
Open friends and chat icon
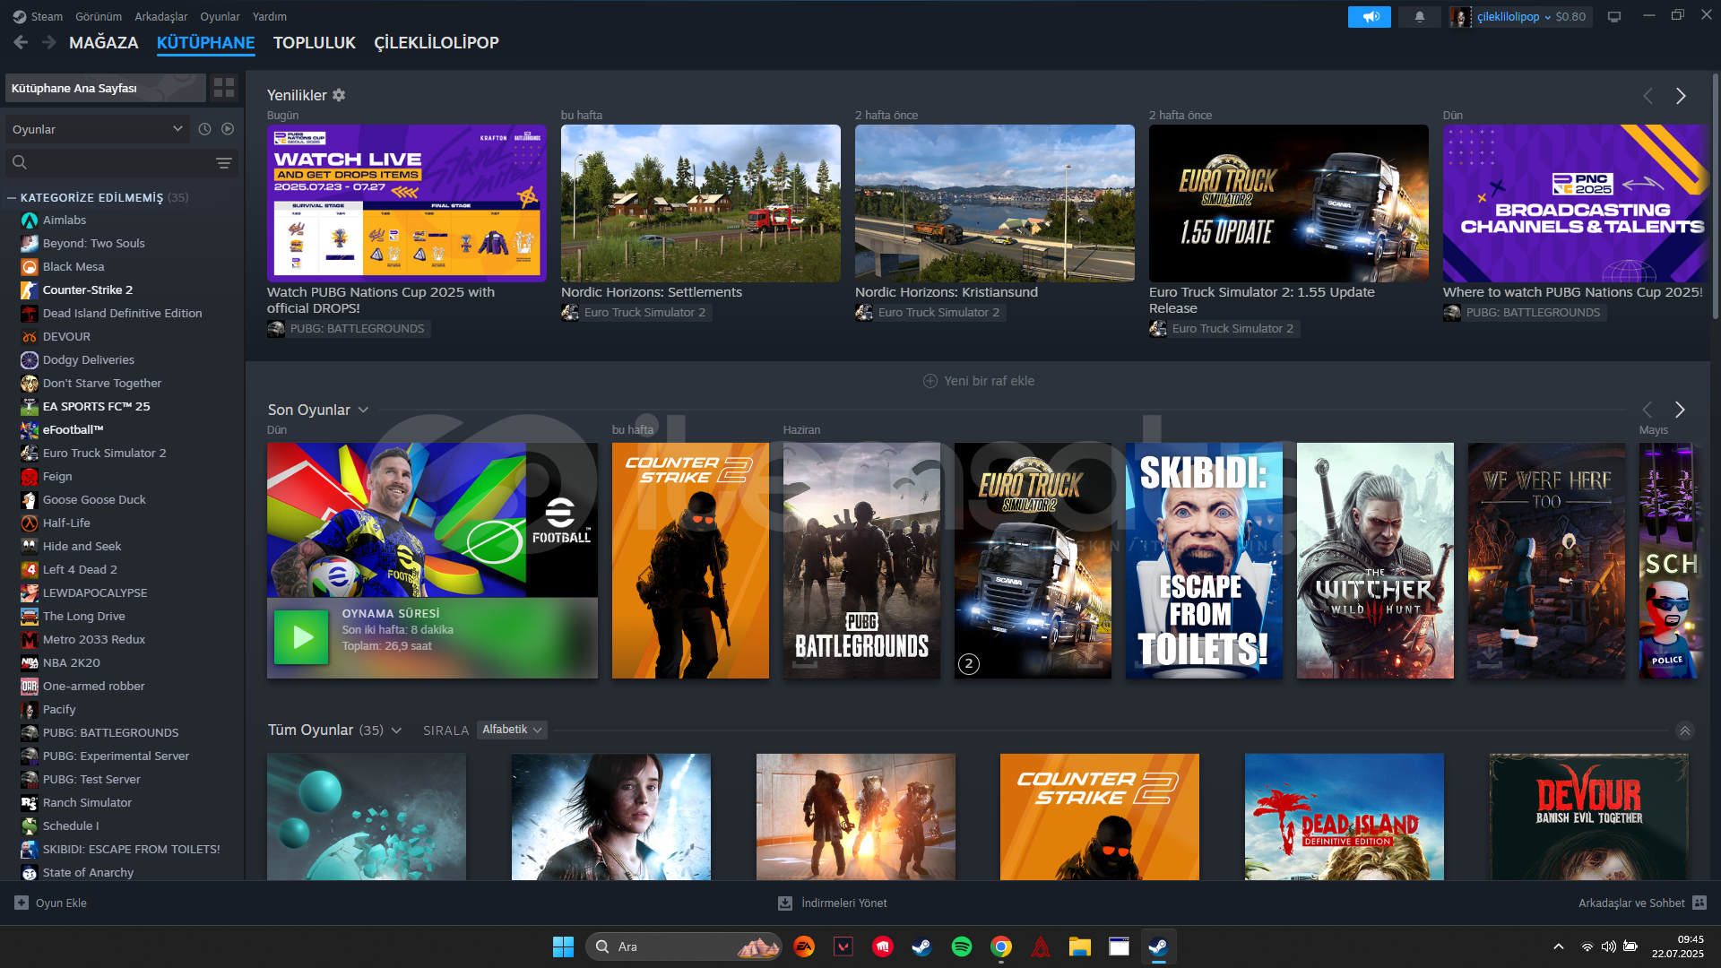[x=1699, y=903]
